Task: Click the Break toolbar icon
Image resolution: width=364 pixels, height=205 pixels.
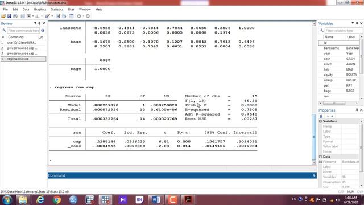Action: (88, 16)
